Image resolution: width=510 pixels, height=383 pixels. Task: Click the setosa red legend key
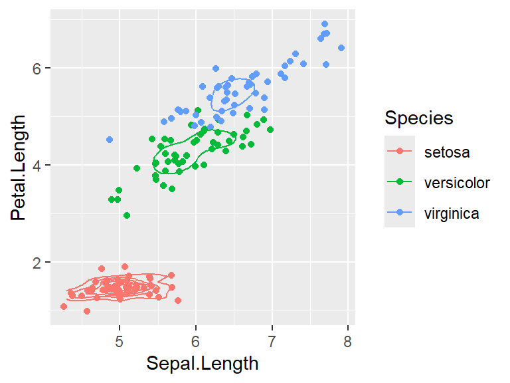point(400,152)
